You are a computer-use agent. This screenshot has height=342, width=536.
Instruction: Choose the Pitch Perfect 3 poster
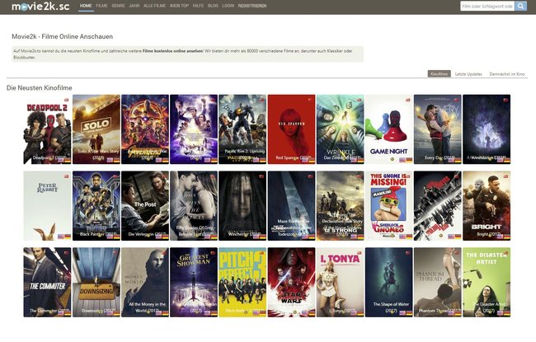(x=242, y=282)
